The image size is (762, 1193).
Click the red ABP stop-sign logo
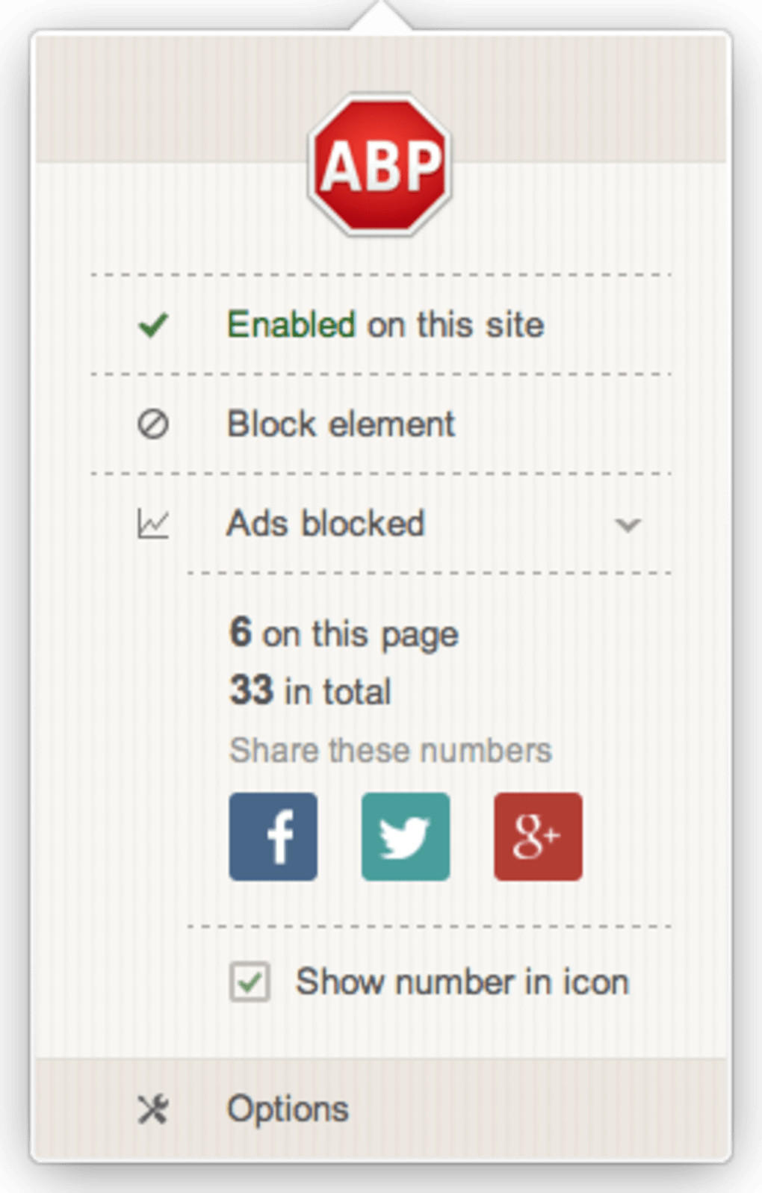click(x=380, y=164)
